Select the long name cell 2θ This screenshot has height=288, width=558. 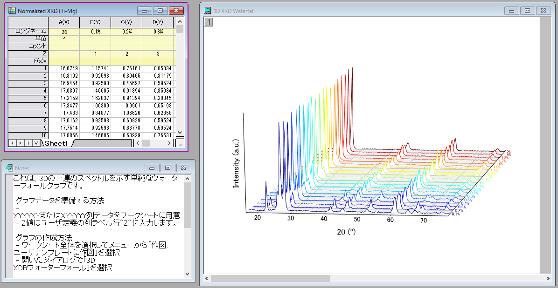(64, 32)
